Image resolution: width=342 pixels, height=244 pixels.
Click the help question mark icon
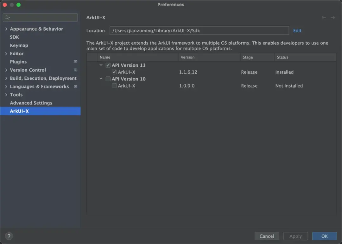pos(9,236)
